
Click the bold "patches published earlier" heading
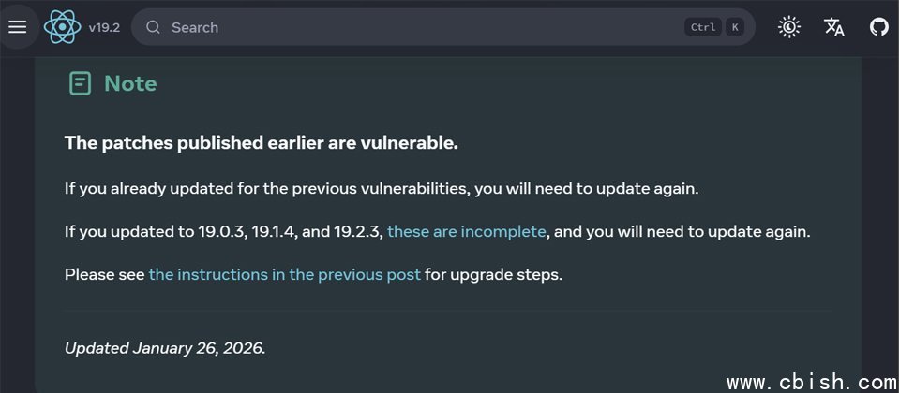click(261, 143)
